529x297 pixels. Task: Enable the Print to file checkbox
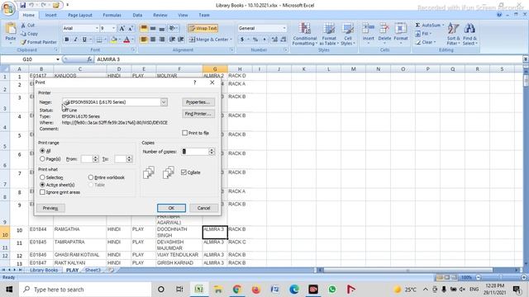(185, 133)
